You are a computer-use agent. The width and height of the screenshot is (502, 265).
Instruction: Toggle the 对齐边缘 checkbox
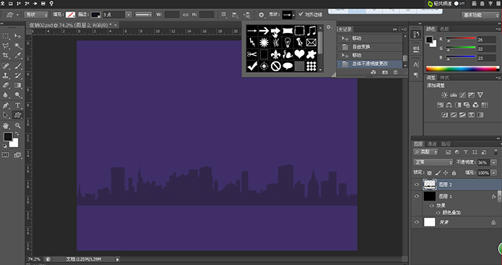(x=300, y=14)
